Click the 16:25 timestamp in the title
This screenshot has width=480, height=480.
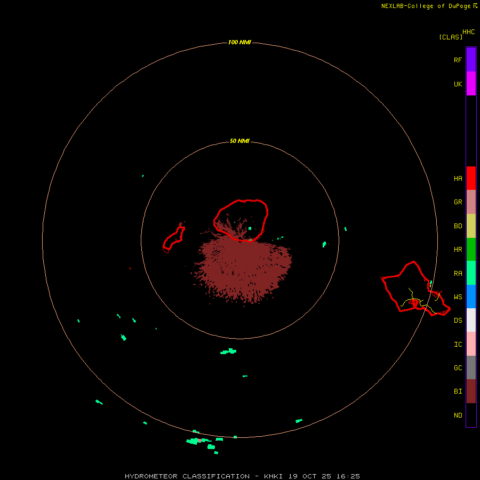point(349,476)
